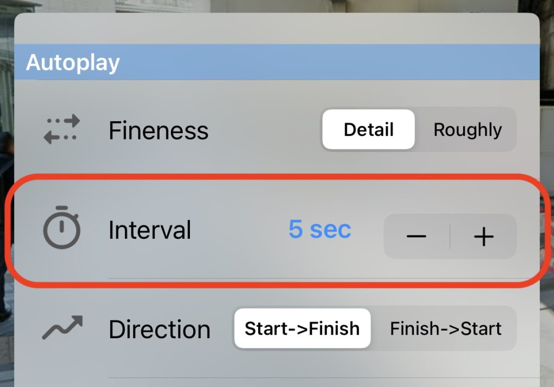This screenshot has width=554, height=387.
Task: Click the blue 5 sec value
Action: click(320, 229)
